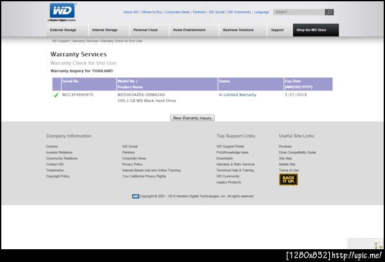385x262 pixels.
Task: Open the Warranty & RMA Services link
Action: tap(235, 164)
